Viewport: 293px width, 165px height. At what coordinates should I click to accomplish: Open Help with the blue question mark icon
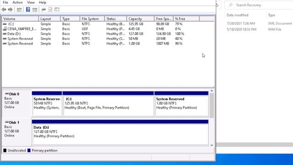(28, 9)
